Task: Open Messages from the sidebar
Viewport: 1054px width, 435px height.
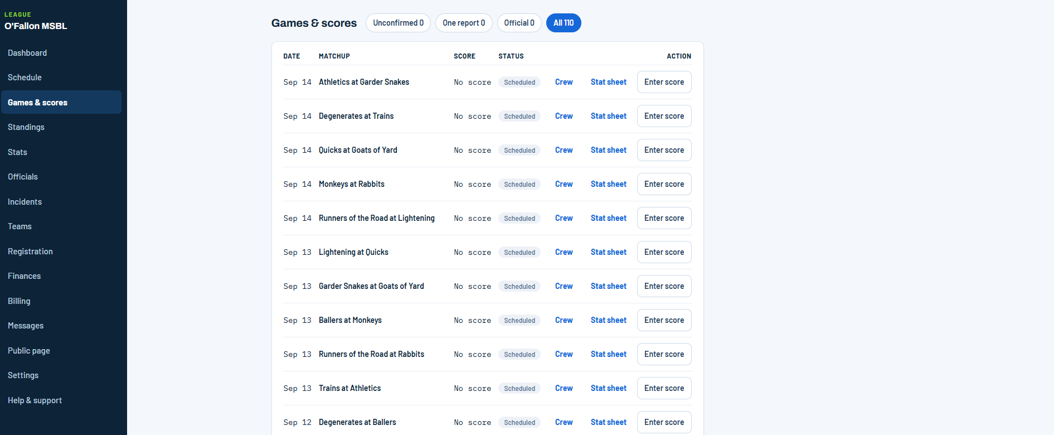Action: tap(61, 326)
